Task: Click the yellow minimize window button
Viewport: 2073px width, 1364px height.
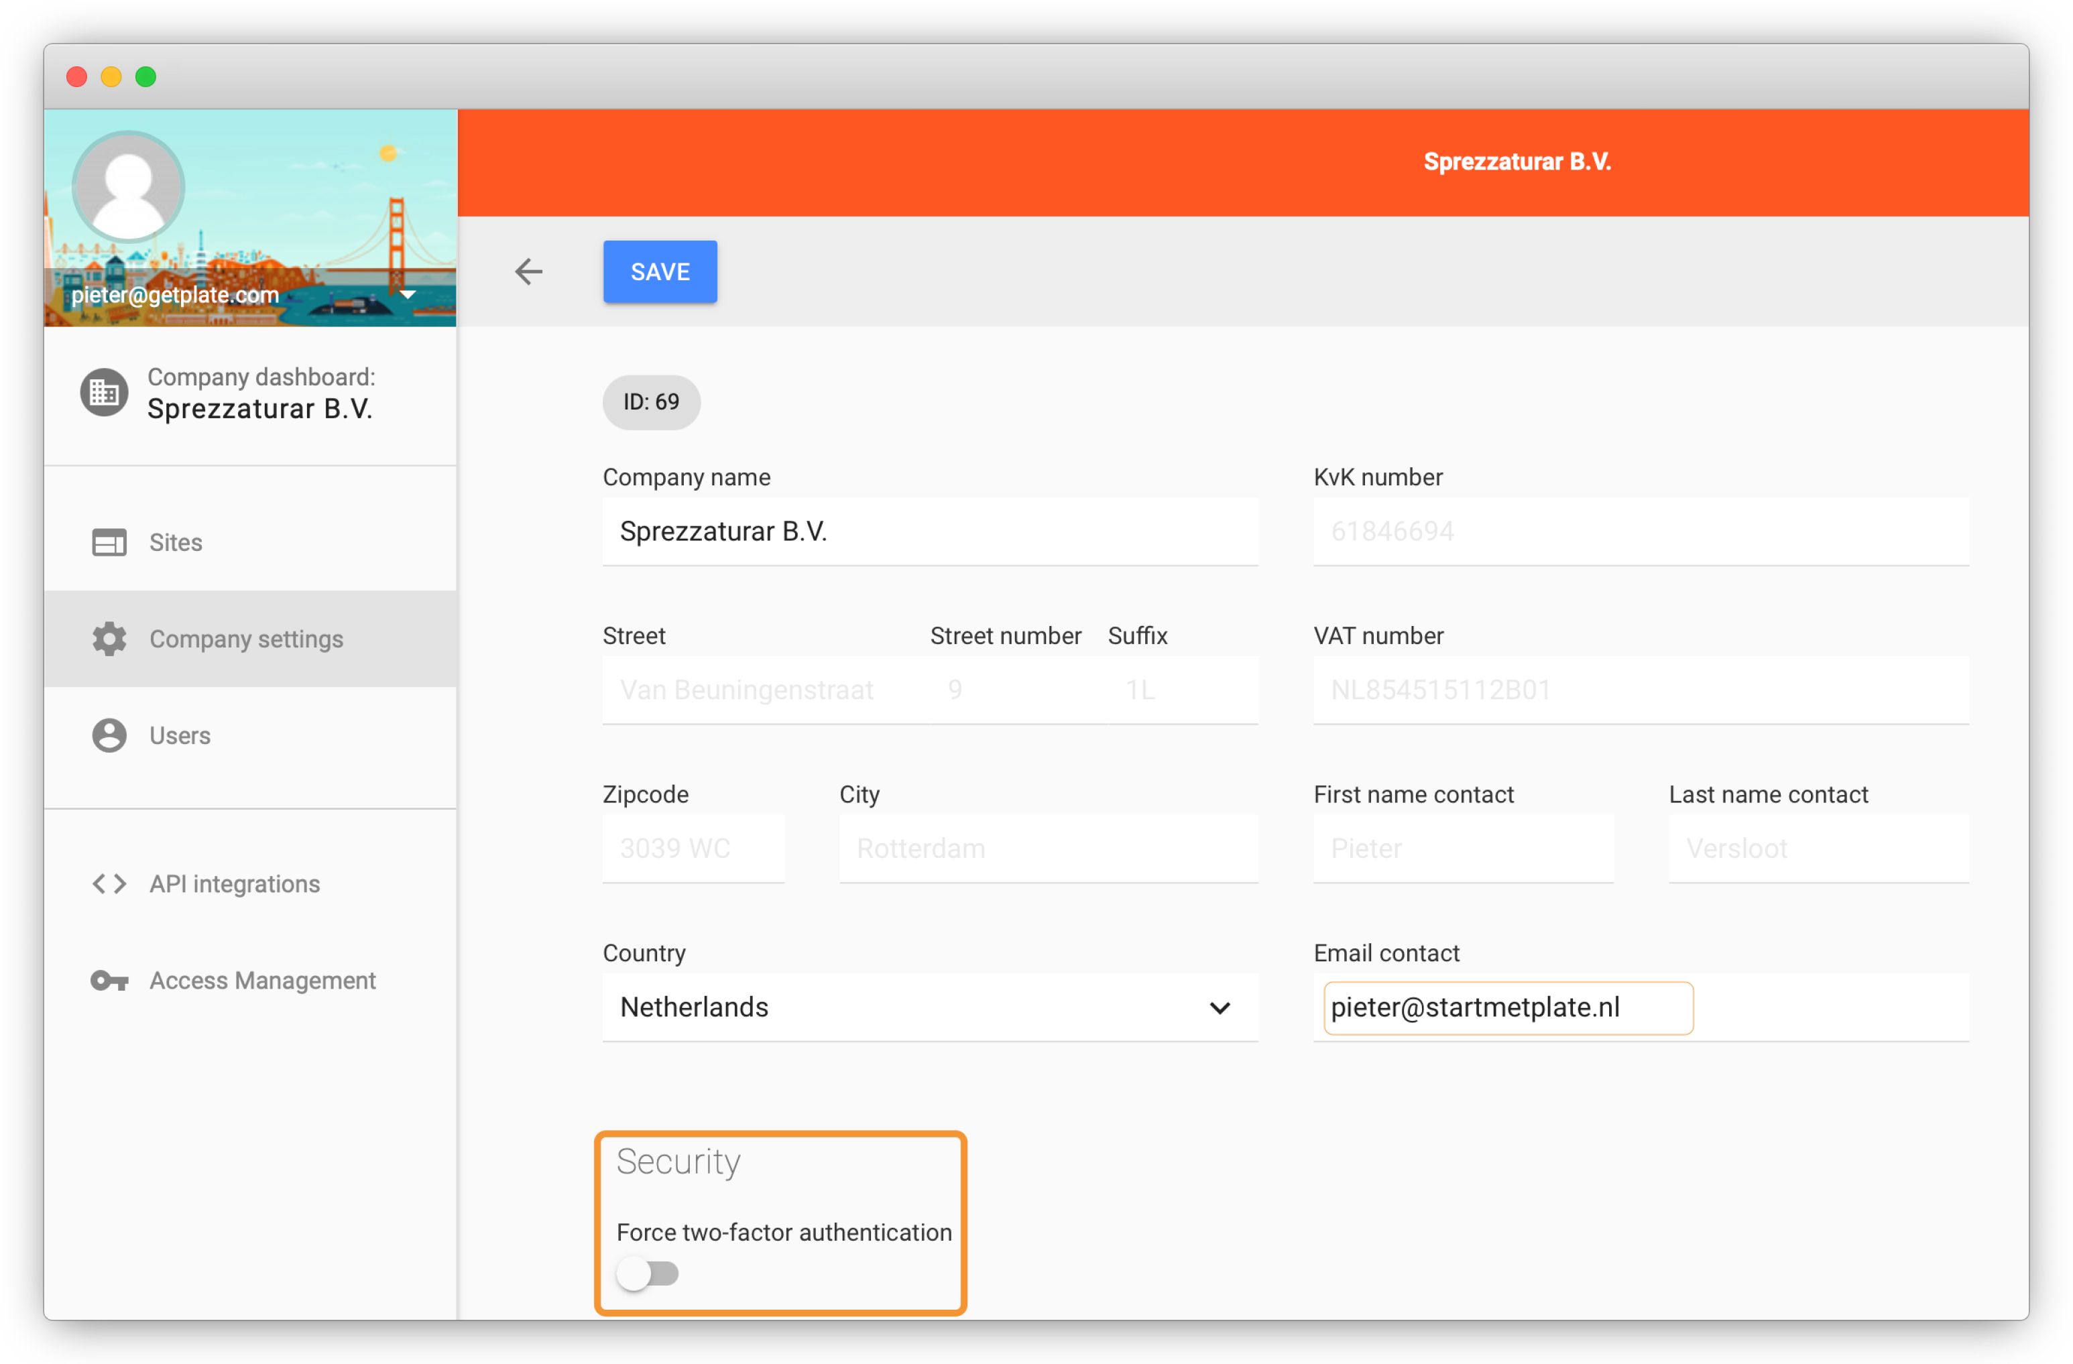Action: (x=111, y=76)
